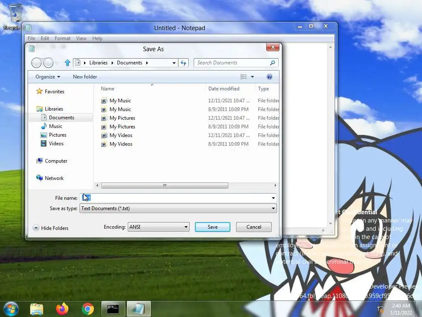
Task: Open the Encoding dropdown
Action: (x=158, y=227)
